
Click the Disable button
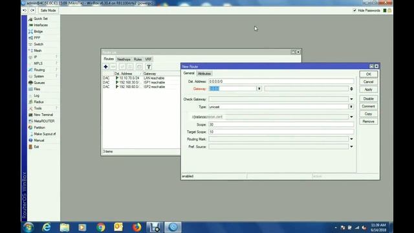(368, 99)
